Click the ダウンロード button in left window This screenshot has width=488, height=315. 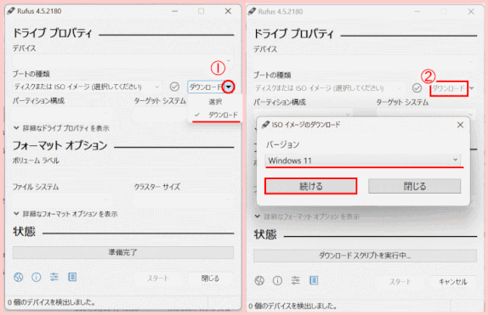(206, 87)
